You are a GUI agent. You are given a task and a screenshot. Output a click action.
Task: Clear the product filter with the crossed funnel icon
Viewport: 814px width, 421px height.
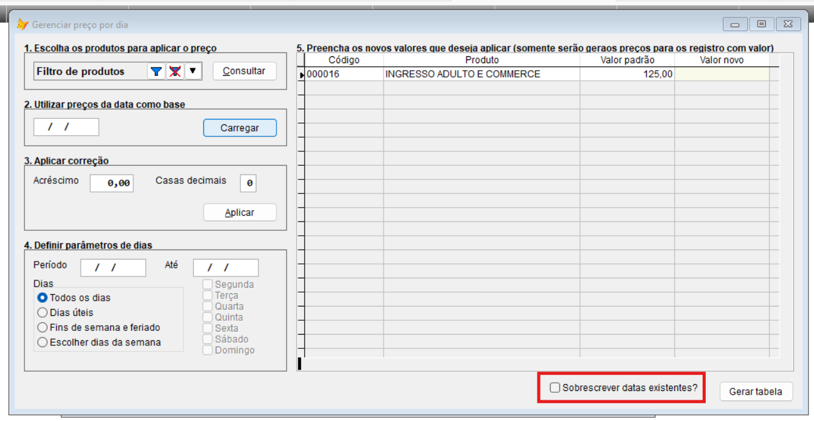(175, 71)
